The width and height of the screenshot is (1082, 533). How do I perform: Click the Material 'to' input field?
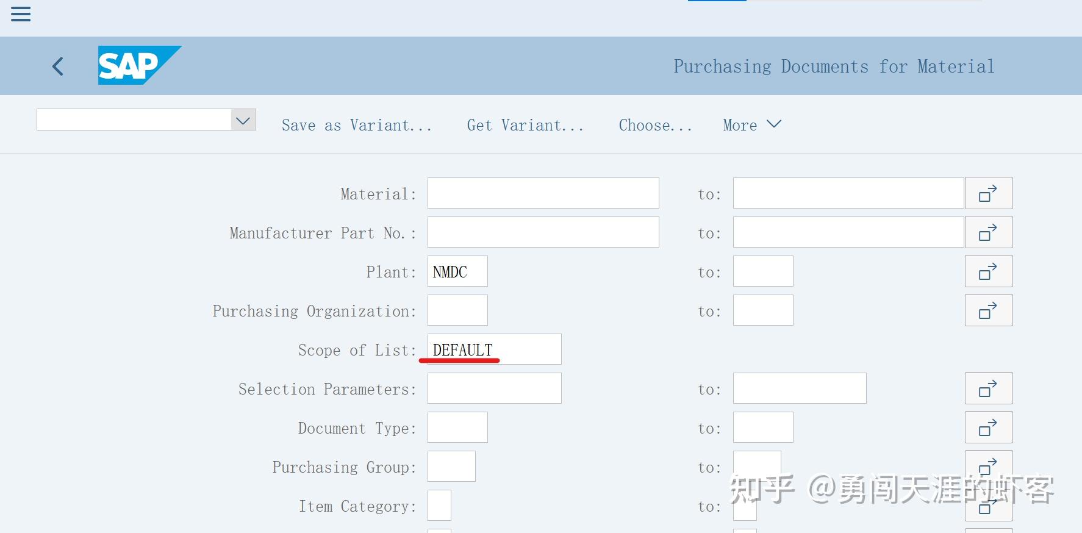(x=848, y=193)
